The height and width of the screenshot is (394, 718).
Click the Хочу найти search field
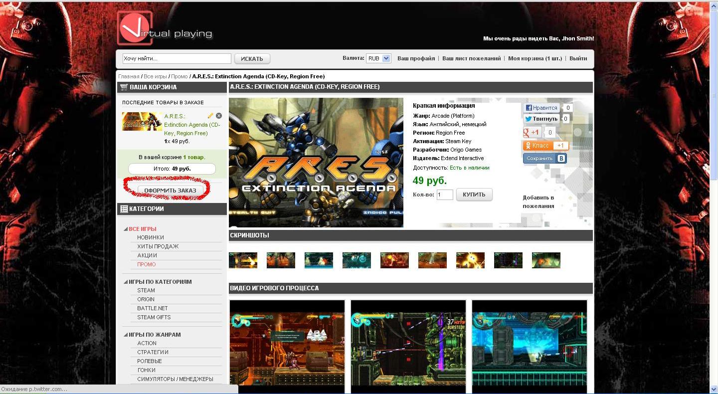[x=177, y=59]
